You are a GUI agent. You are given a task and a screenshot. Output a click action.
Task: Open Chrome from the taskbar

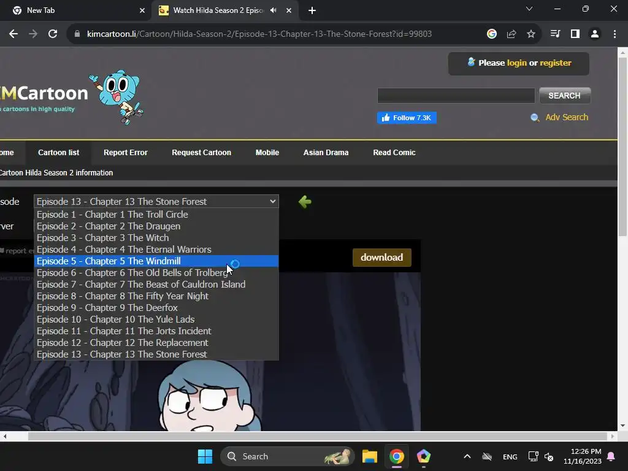tap(397, 456)
